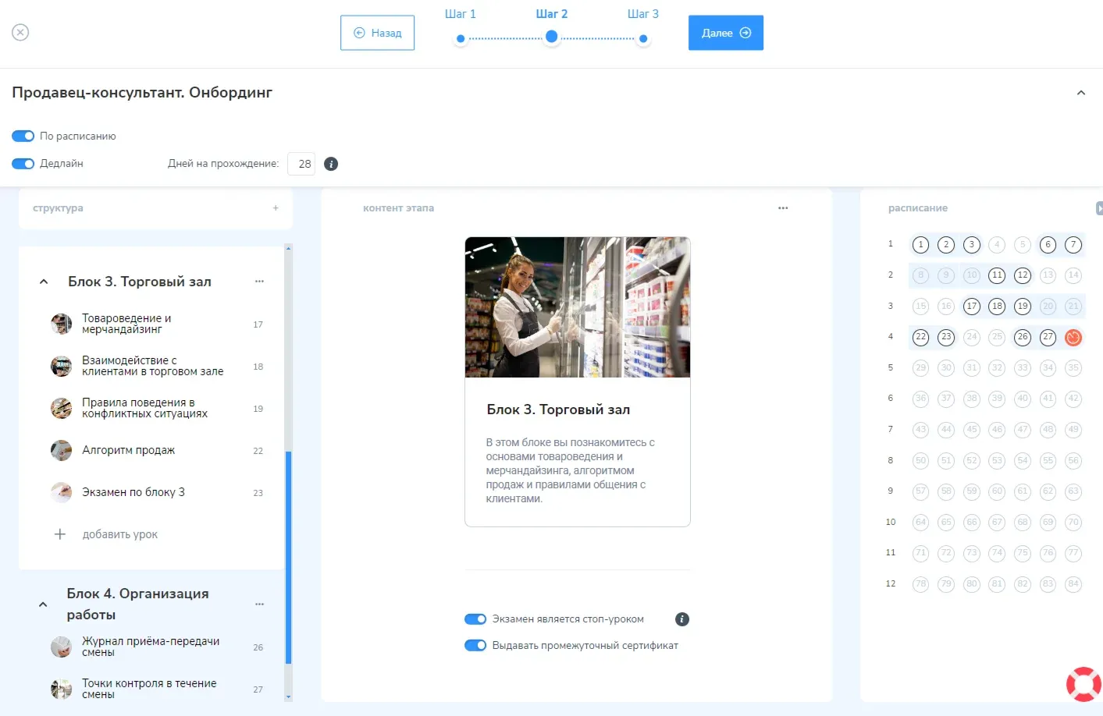Open three-dot menu in контент этапа header

783,208
